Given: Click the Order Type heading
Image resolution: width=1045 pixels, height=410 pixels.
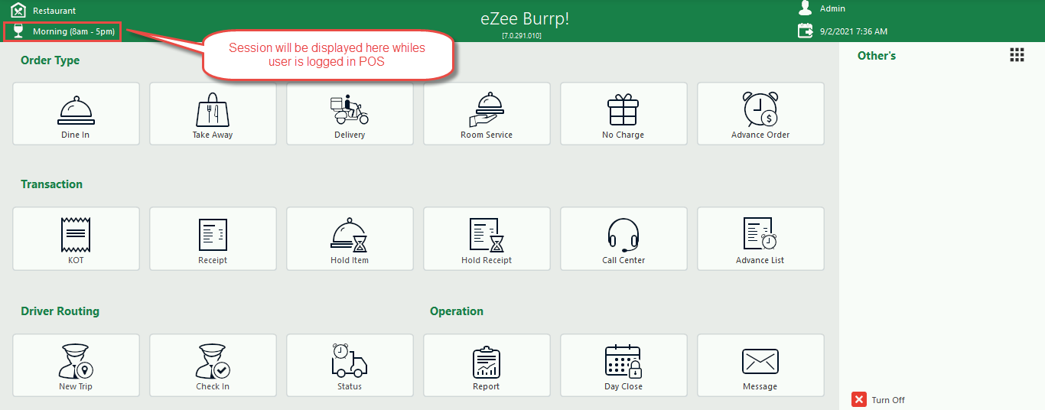Looking at the screenshot, I should tap(50, 60).
